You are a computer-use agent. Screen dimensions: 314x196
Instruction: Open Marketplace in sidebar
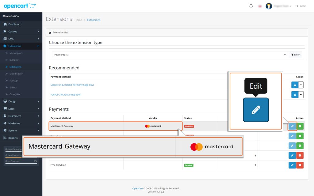tap(16, 53)
